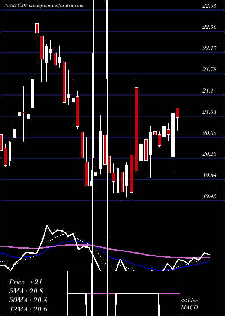
Task: Click the 19.84 price axis label
Action: [210, 175]
